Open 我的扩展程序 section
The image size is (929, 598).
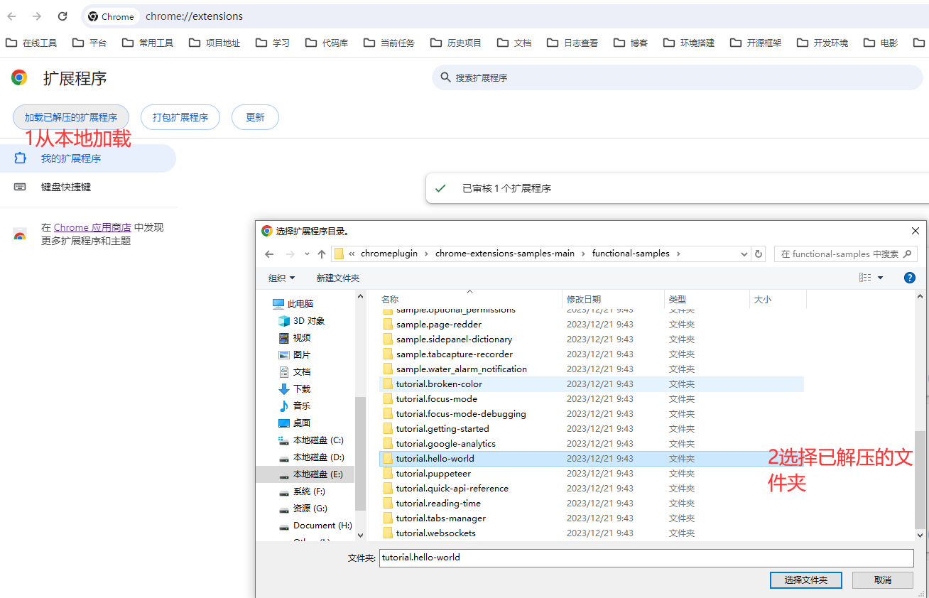pos(88,158)
